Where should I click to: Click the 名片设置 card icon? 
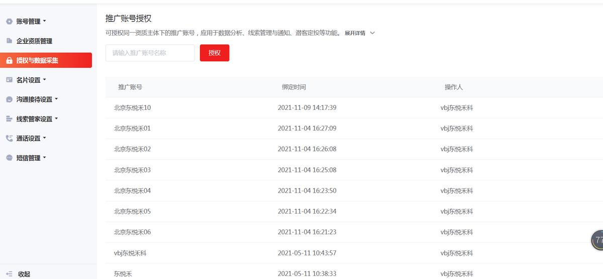click(x=9, y=80)
